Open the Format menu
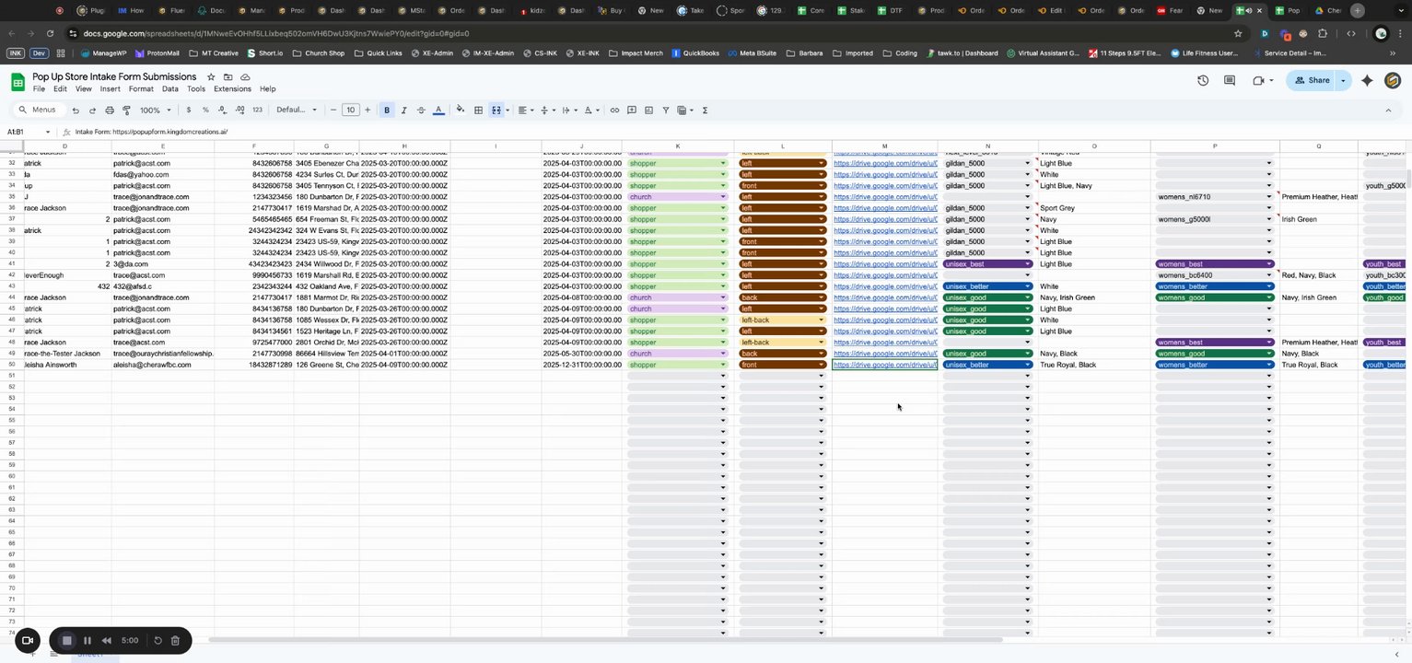The width and height of the screenshot is (1412, 663). click(141, 89)
